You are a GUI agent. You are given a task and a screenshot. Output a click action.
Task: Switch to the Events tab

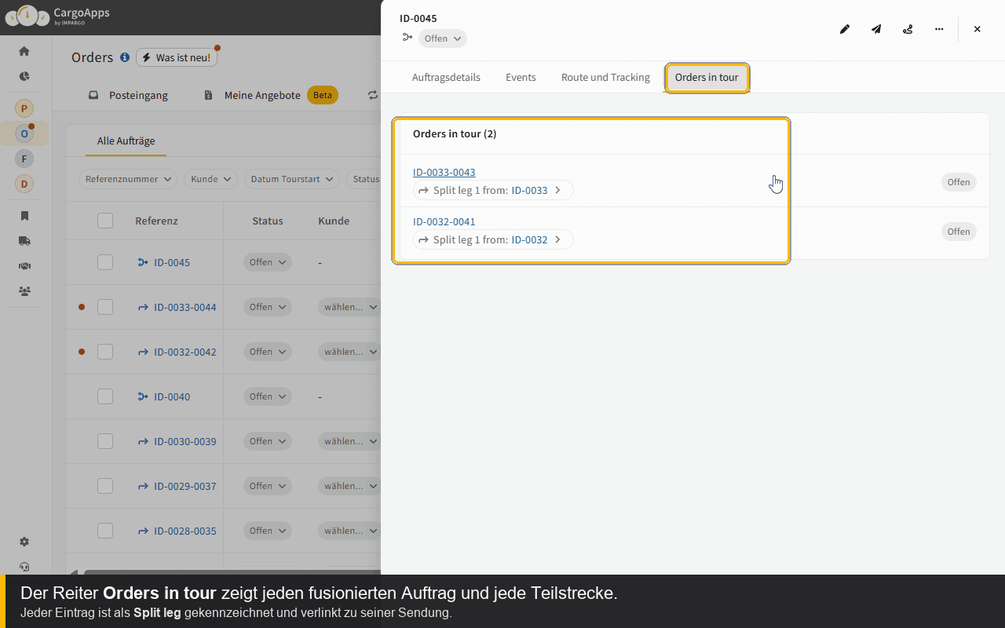point(521,78)
